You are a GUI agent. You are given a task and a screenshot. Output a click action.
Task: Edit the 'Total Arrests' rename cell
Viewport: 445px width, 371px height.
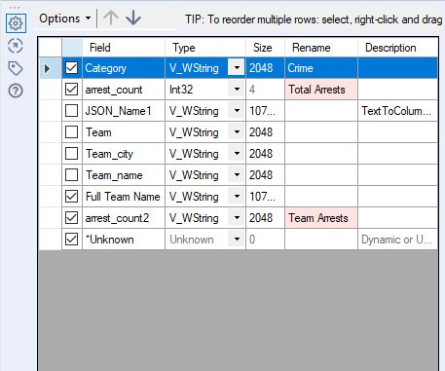[321, 90]
